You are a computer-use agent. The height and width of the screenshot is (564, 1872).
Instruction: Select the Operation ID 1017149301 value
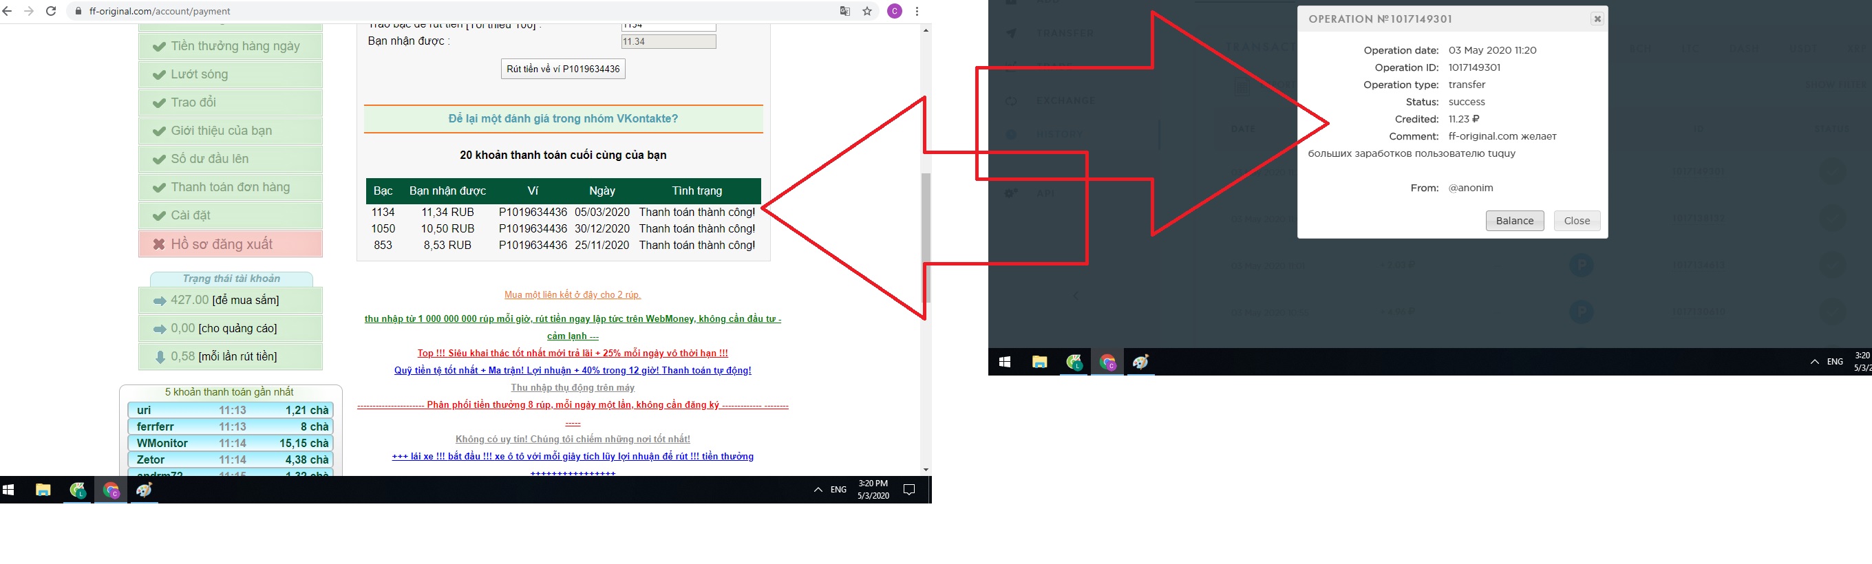point(1474,67)
